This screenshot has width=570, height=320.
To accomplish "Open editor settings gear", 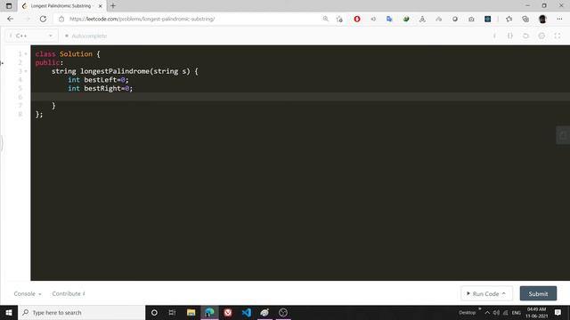I will (541, 36).
